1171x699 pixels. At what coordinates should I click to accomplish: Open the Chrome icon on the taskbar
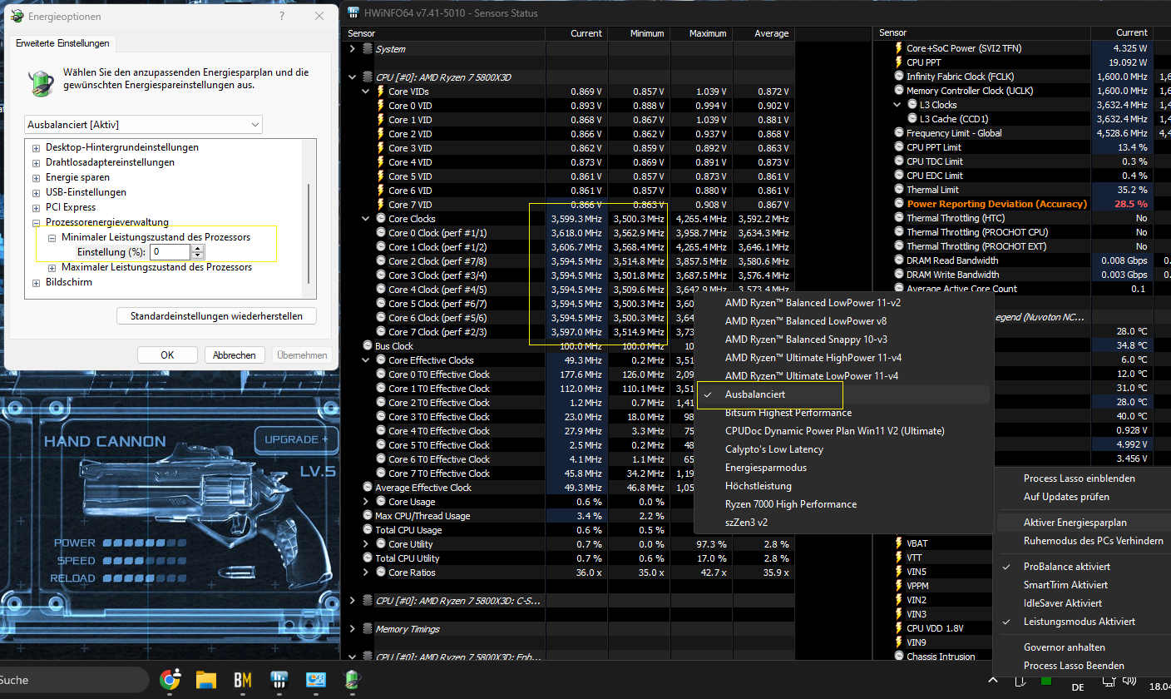[170, 680]
